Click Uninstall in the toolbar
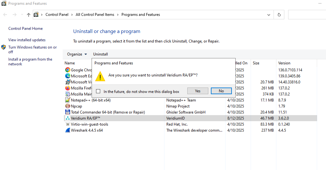 coord(101,54)
